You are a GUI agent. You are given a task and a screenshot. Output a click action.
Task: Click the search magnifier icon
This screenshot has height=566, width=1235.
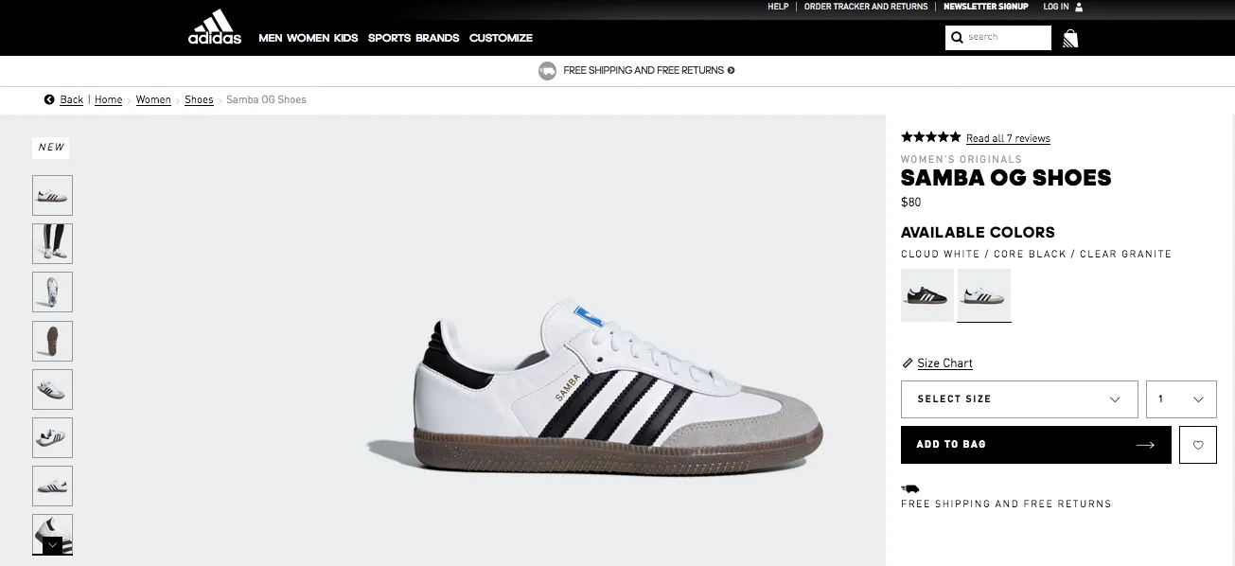957,37
